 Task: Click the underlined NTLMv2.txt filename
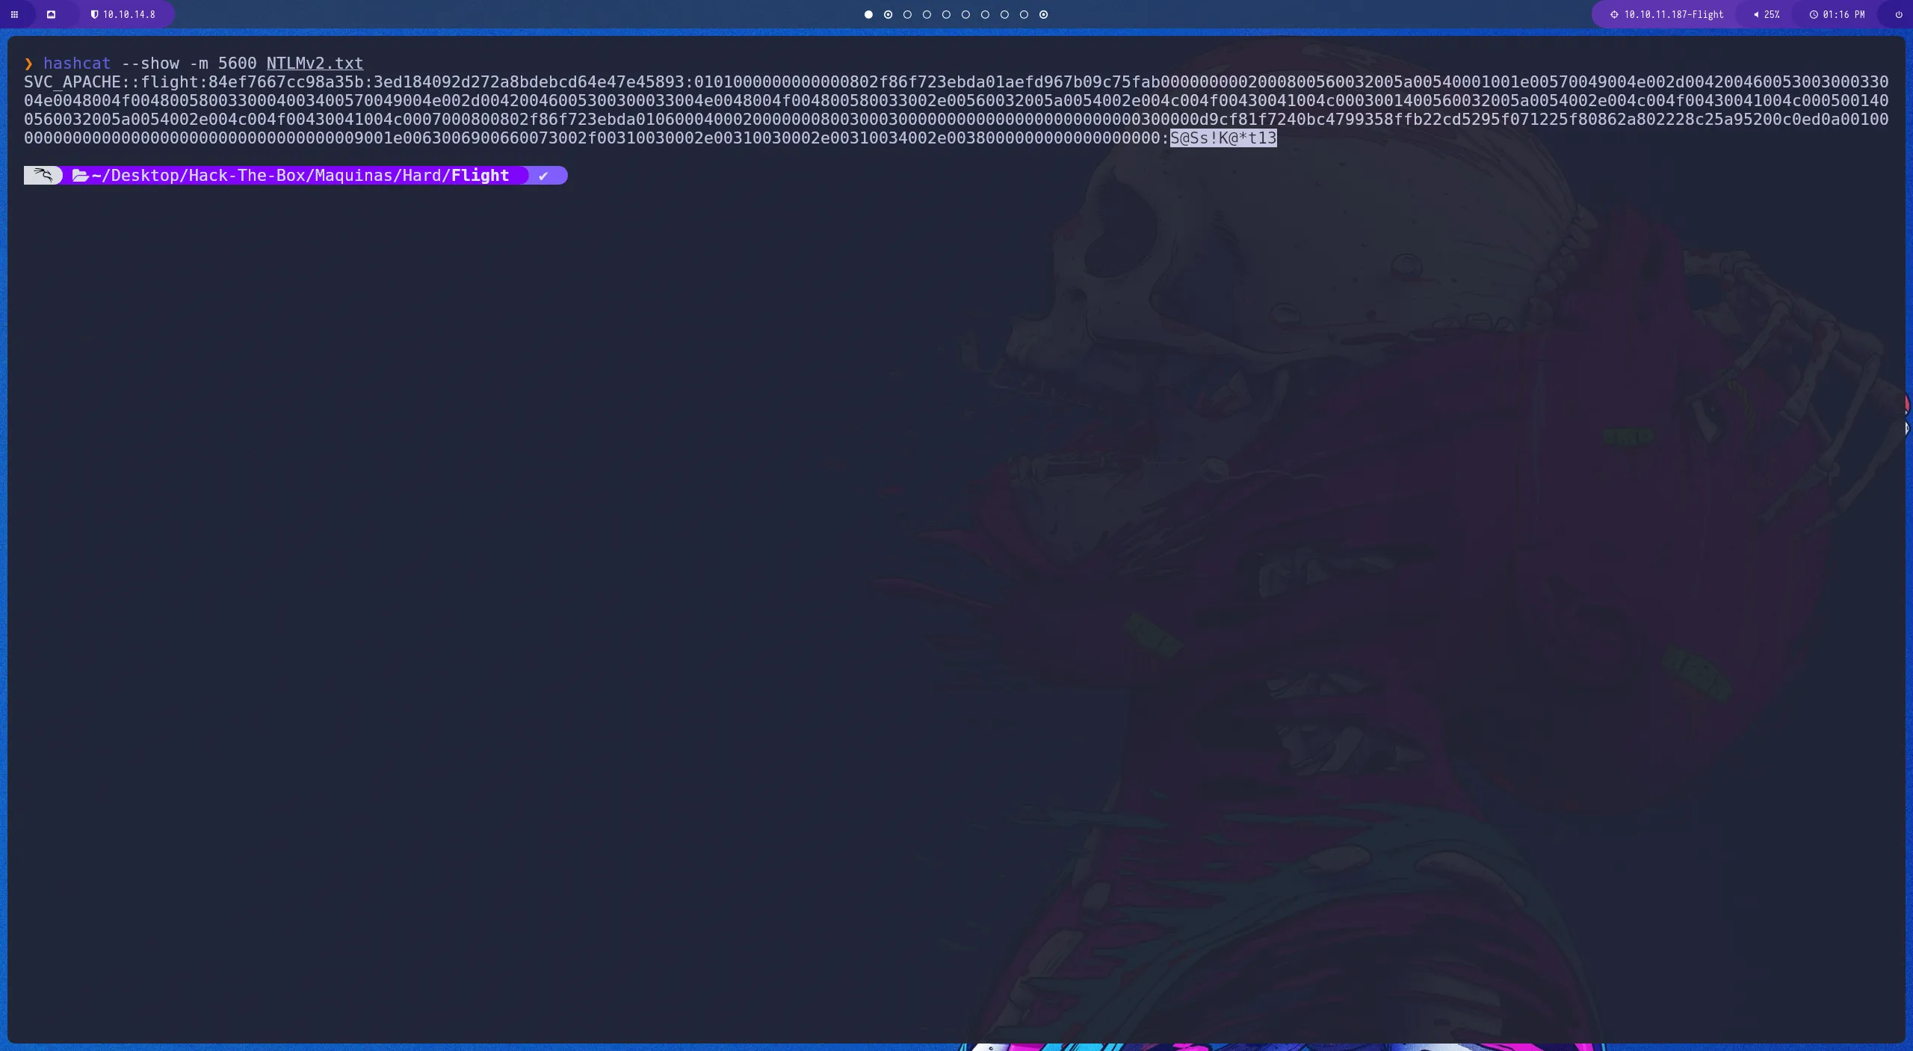(314, 64)
